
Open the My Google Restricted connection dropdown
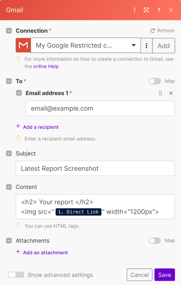(x=86, y=45)
